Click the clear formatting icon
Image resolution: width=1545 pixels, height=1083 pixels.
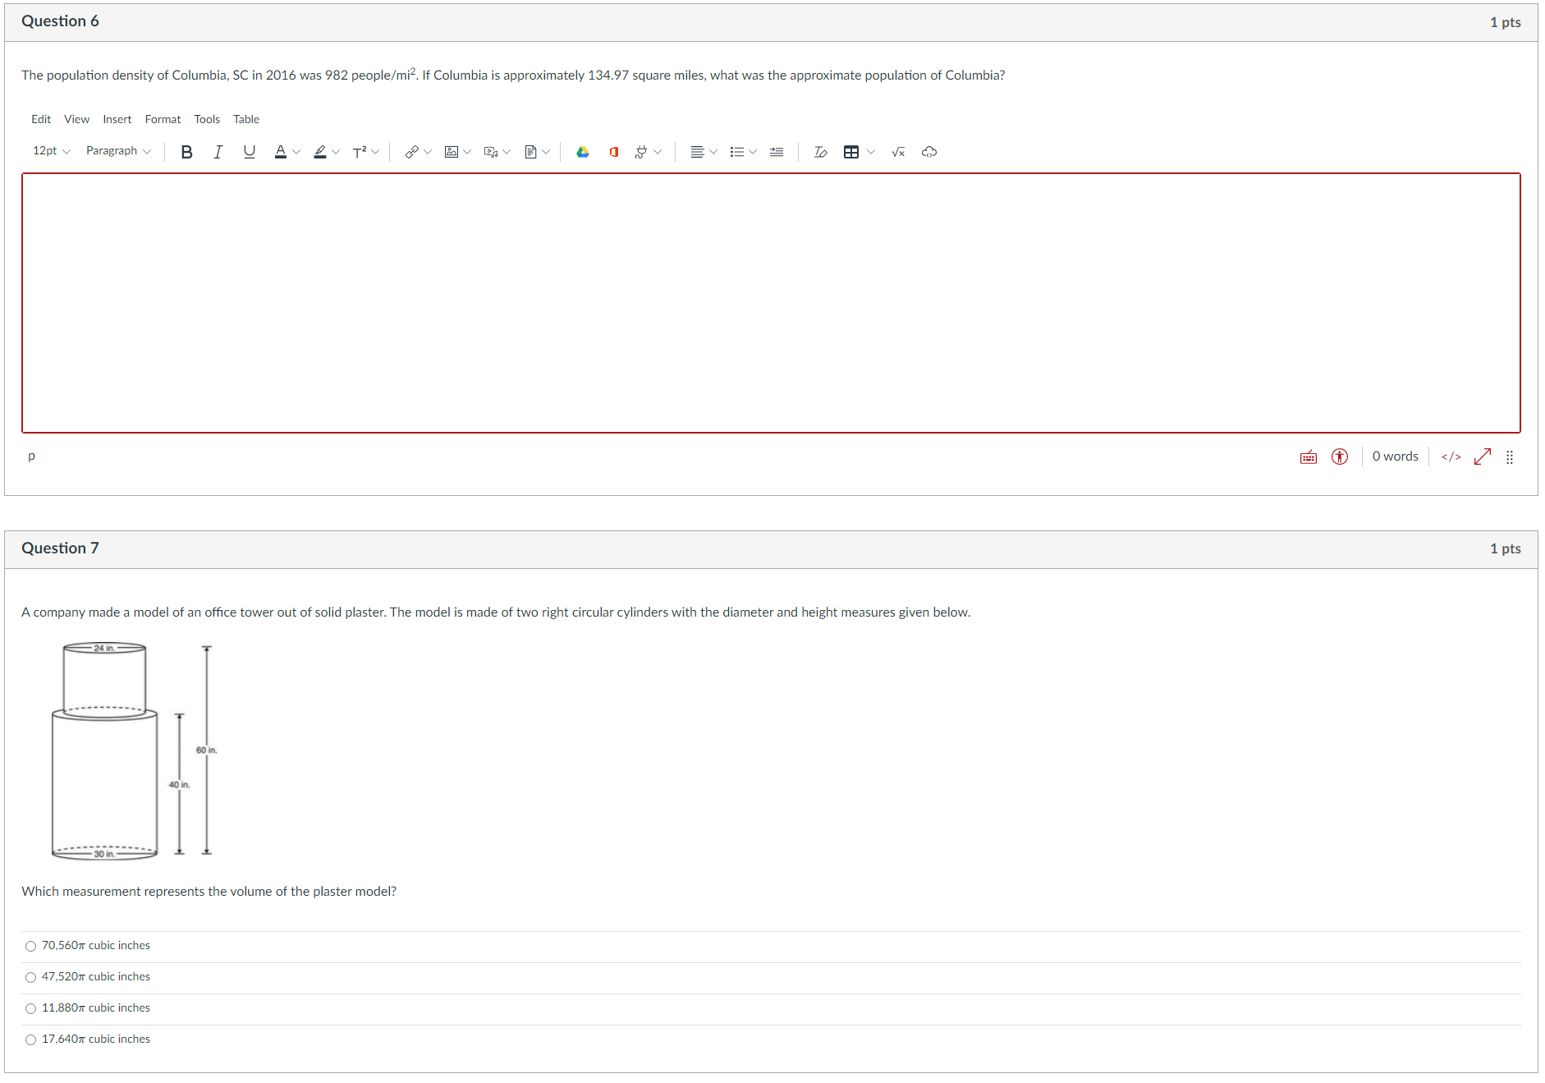tap(820, 152)
